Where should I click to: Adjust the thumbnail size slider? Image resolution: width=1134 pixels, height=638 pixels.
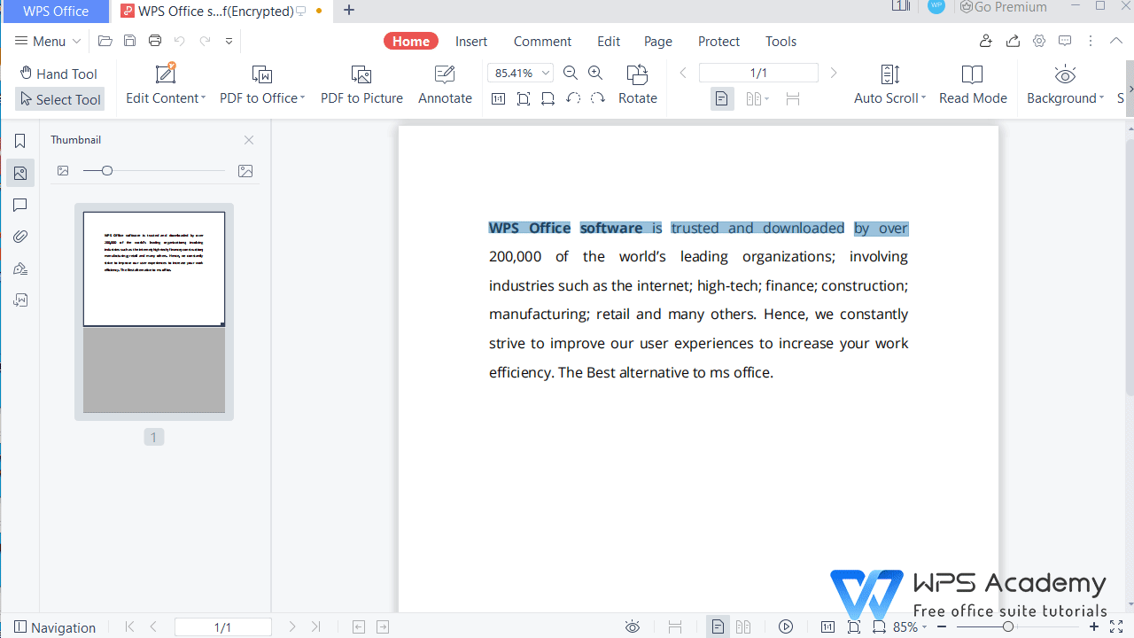pos(107,171)
